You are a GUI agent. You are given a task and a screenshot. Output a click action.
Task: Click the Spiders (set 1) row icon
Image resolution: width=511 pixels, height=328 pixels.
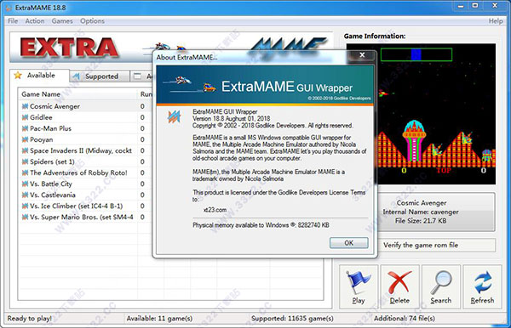25,161
